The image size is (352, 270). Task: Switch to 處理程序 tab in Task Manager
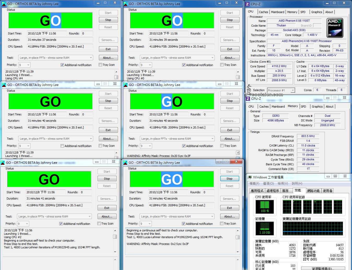[273, 191]
